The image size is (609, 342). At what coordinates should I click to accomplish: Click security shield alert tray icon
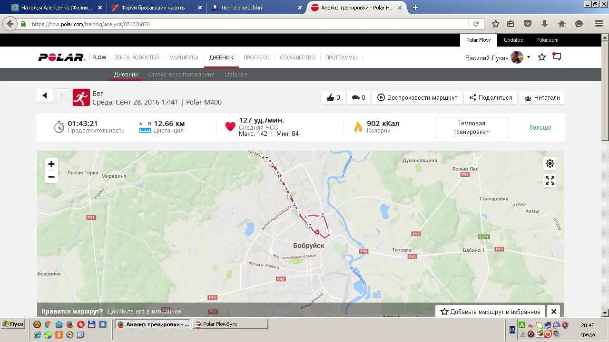(x=565, y=325)
